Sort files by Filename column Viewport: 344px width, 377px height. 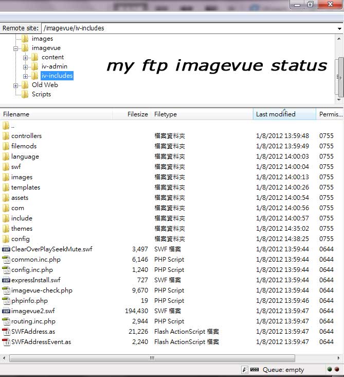pos(56,114)
